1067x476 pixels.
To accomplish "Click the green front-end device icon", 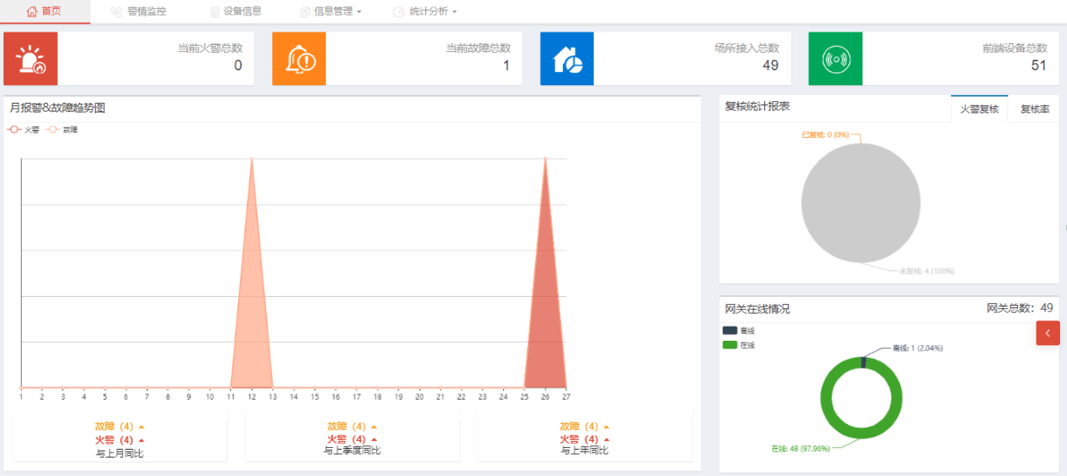I will [835, 59].
